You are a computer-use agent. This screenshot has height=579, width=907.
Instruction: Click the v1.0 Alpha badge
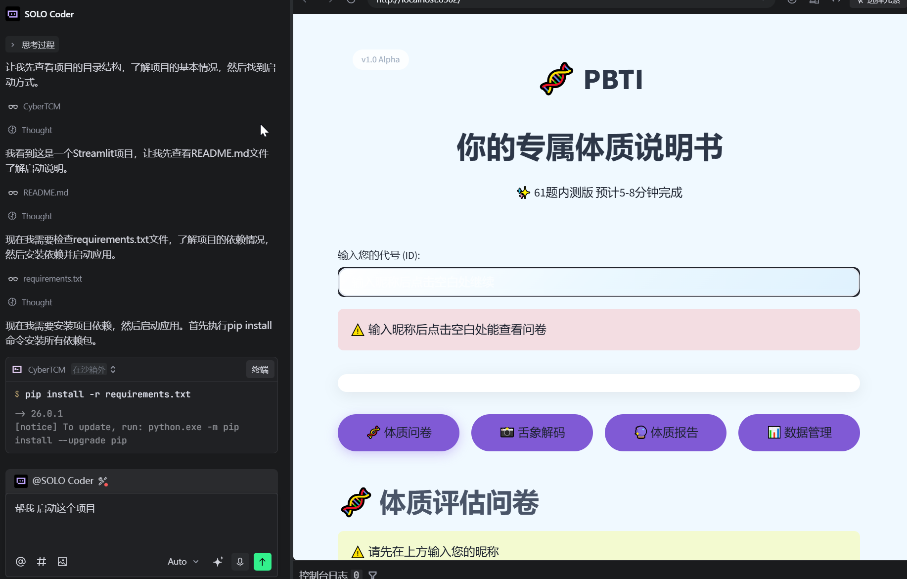click(380, 59)
